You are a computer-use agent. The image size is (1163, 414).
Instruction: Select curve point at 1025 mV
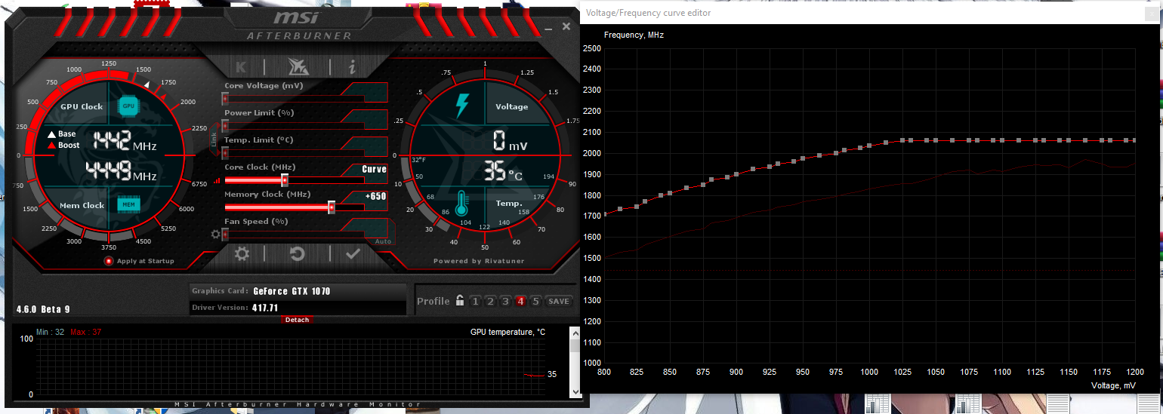[902, 140]
